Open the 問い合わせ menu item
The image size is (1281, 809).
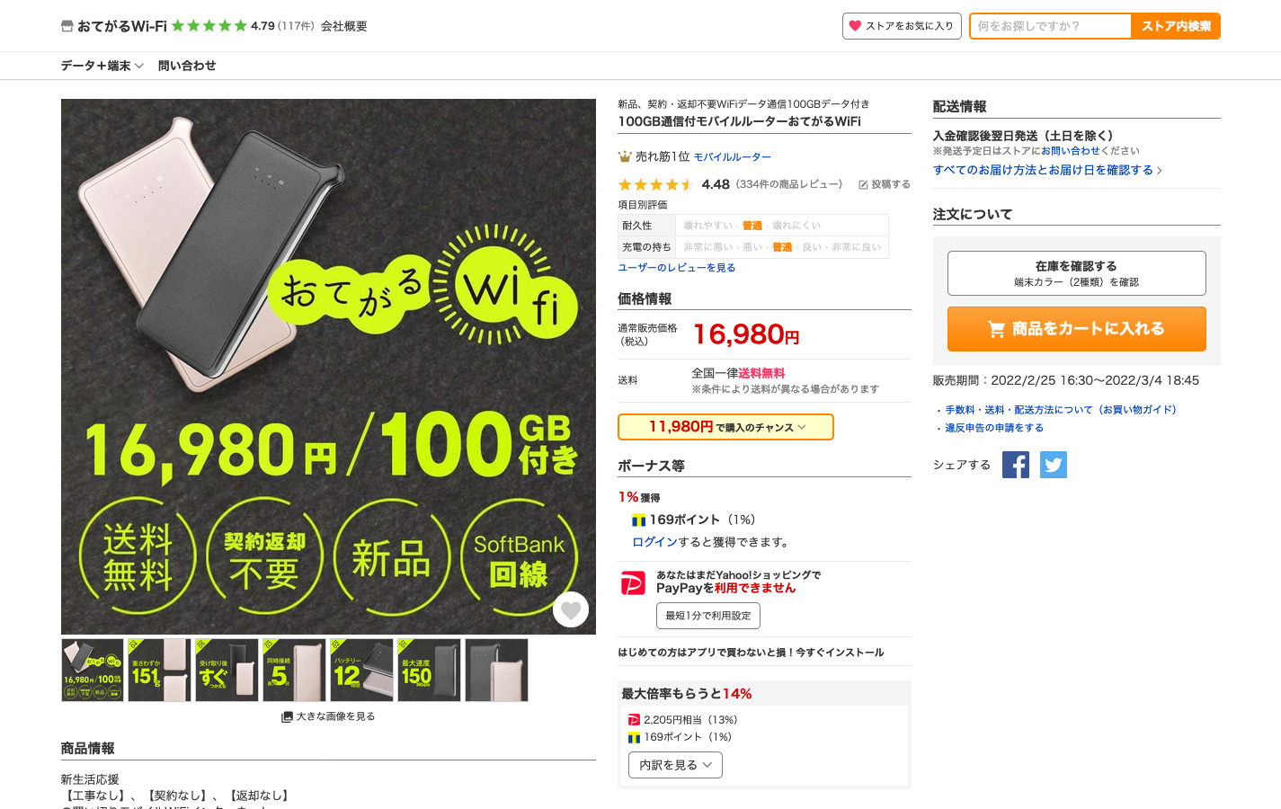(187, 66)
